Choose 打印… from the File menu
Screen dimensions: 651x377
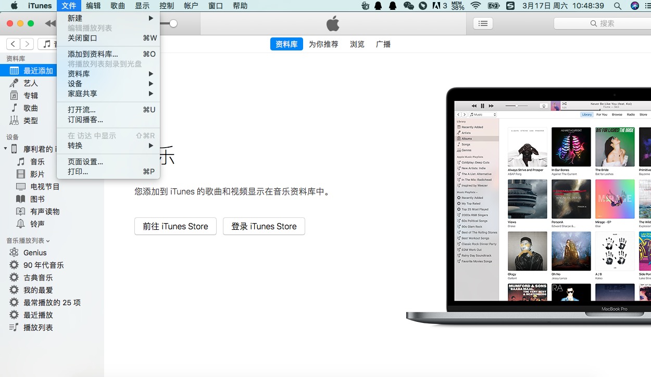click(x=108, y=172)
